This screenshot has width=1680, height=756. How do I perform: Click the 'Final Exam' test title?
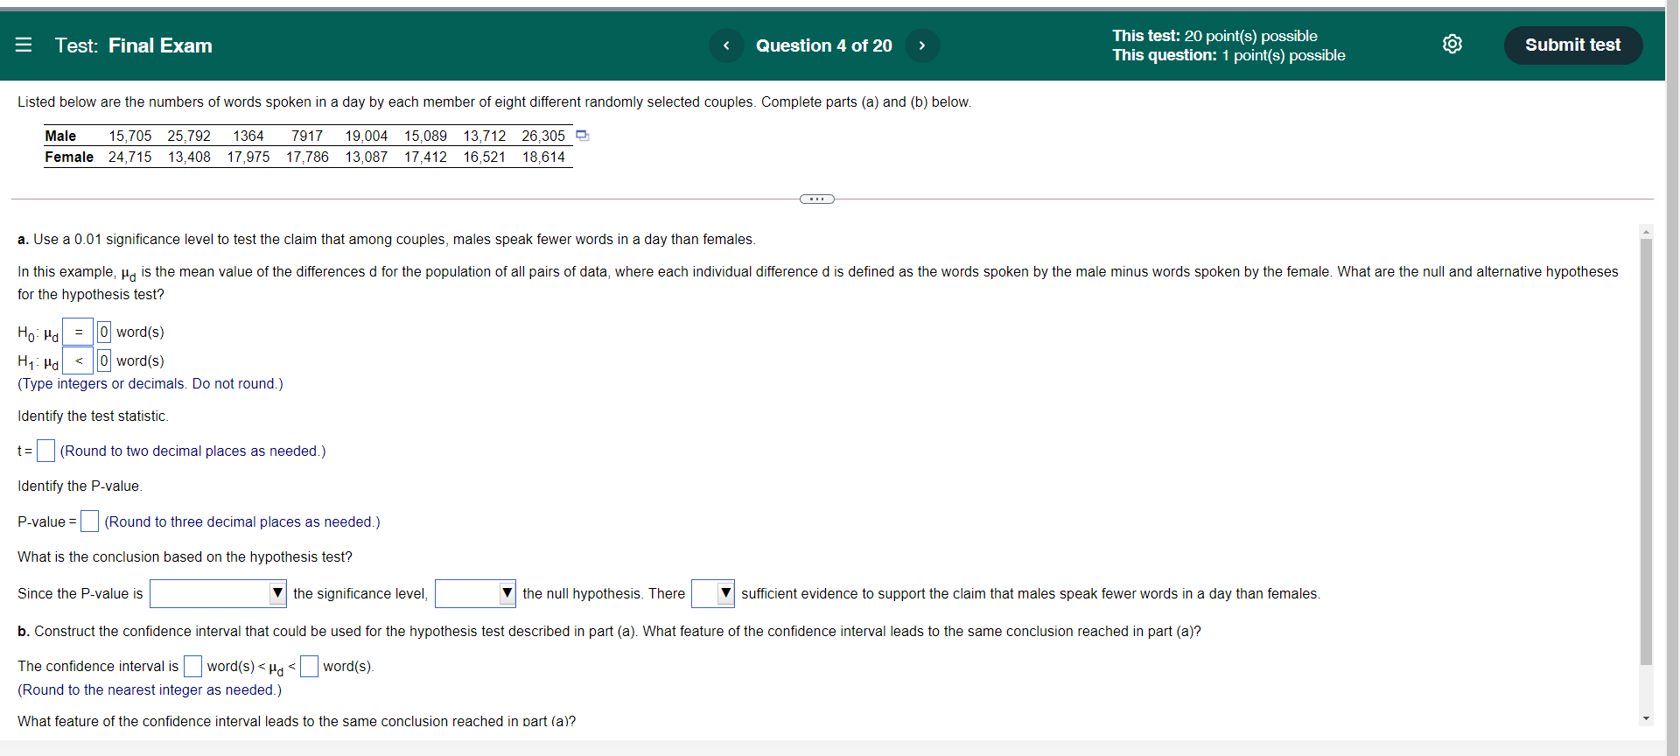coord(160,45)
